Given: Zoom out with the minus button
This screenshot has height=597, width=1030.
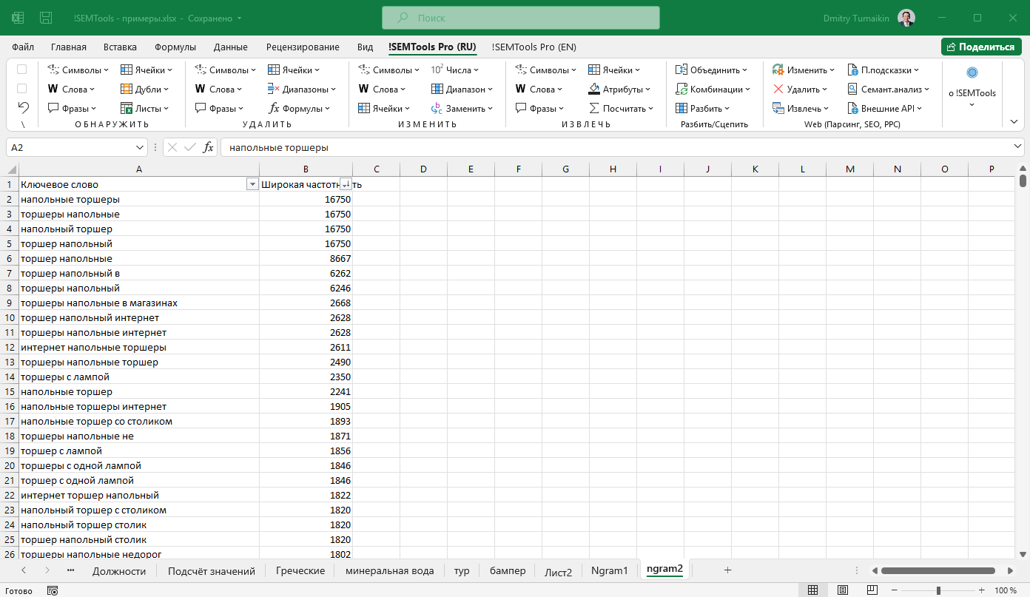Looking at the screenshot, I should pos(895,590).
